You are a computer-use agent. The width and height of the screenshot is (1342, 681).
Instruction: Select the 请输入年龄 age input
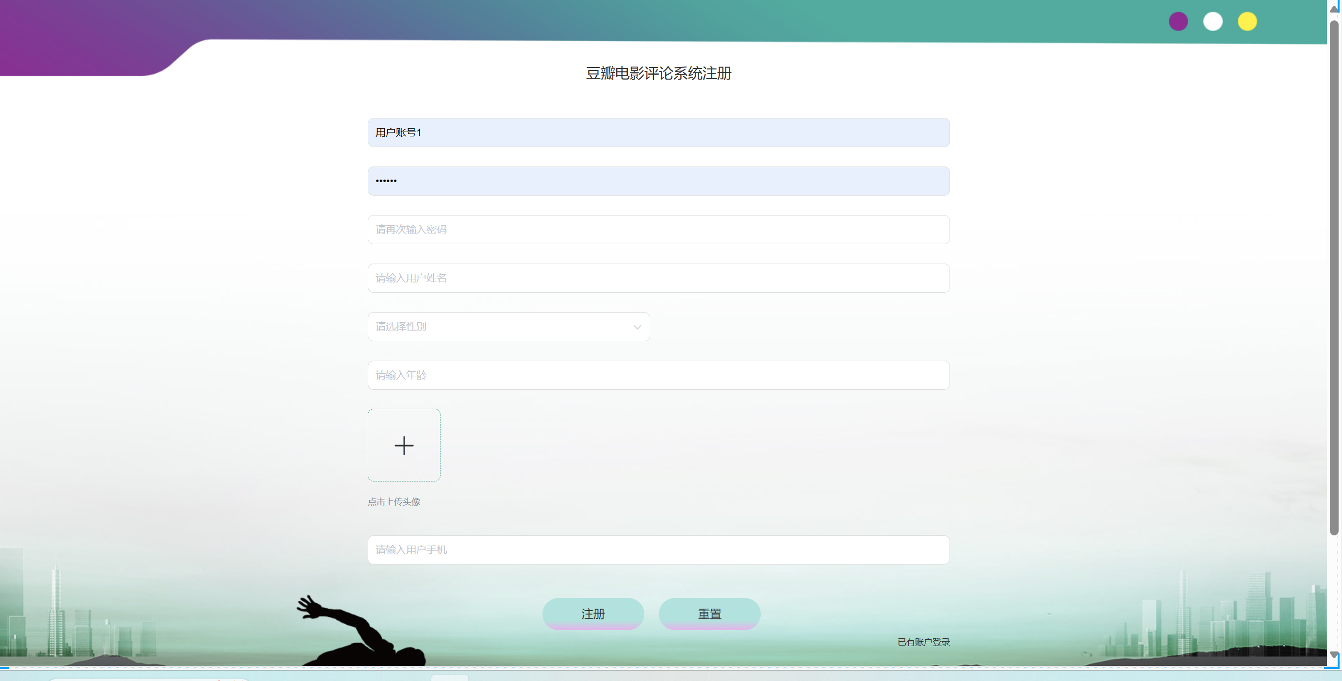658,375
